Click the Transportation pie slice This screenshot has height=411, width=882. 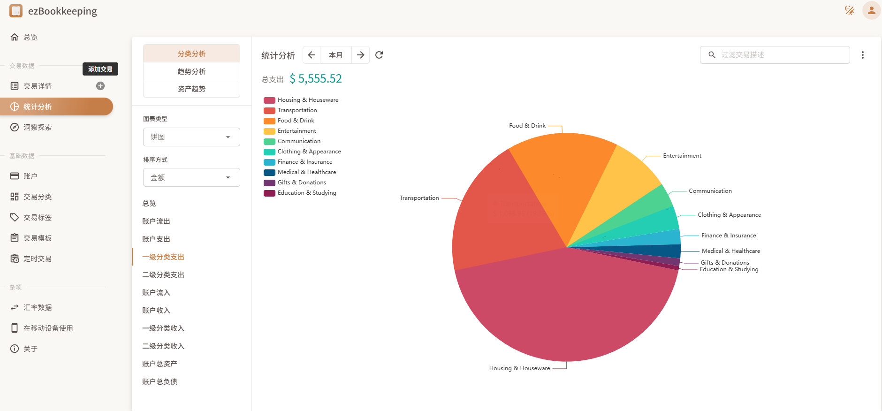pos(502,216)
